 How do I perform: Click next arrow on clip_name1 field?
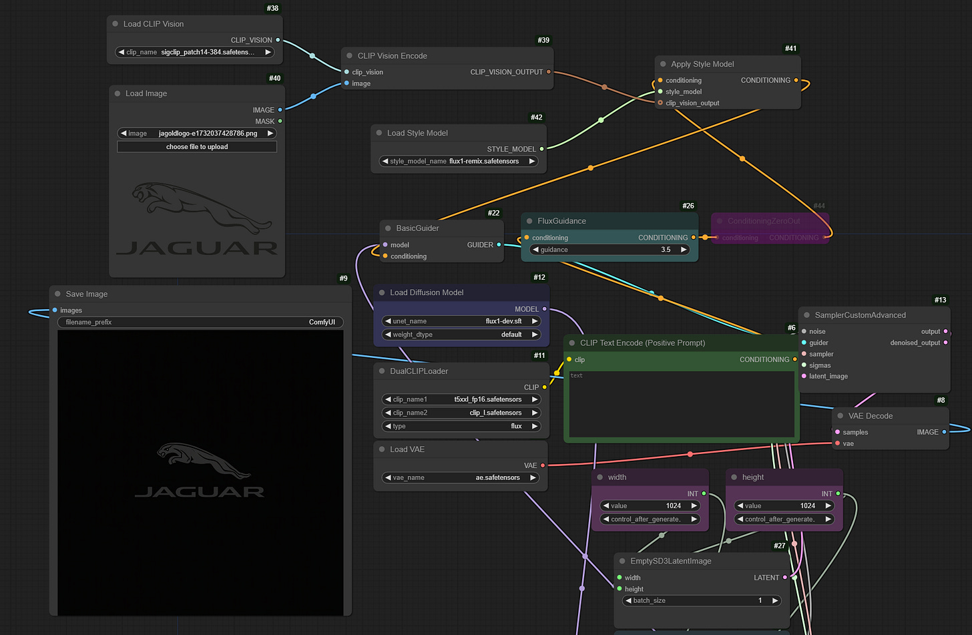click(x=534, y=399)
